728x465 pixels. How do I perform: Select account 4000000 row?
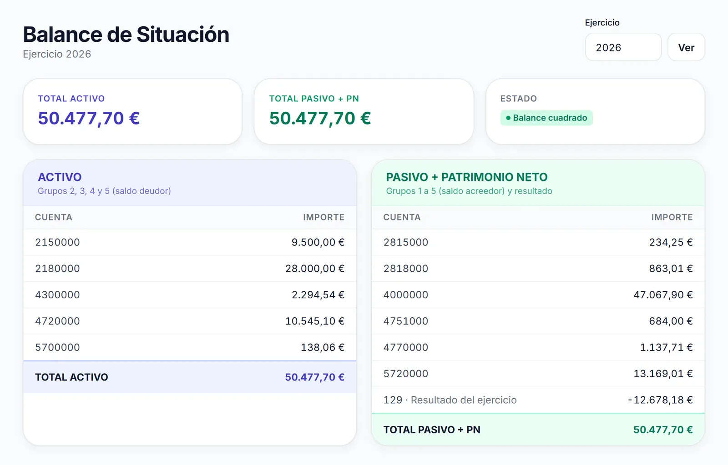538,295
